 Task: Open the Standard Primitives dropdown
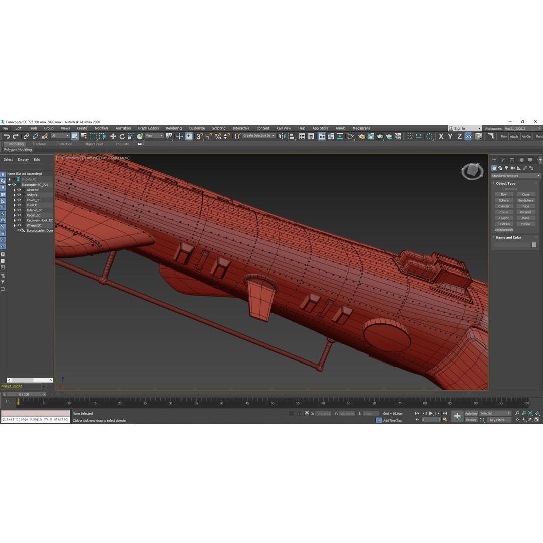(515, 176)
